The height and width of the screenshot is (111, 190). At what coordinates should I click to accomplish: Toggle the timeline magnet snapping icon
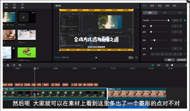click(x=153, y=65)
